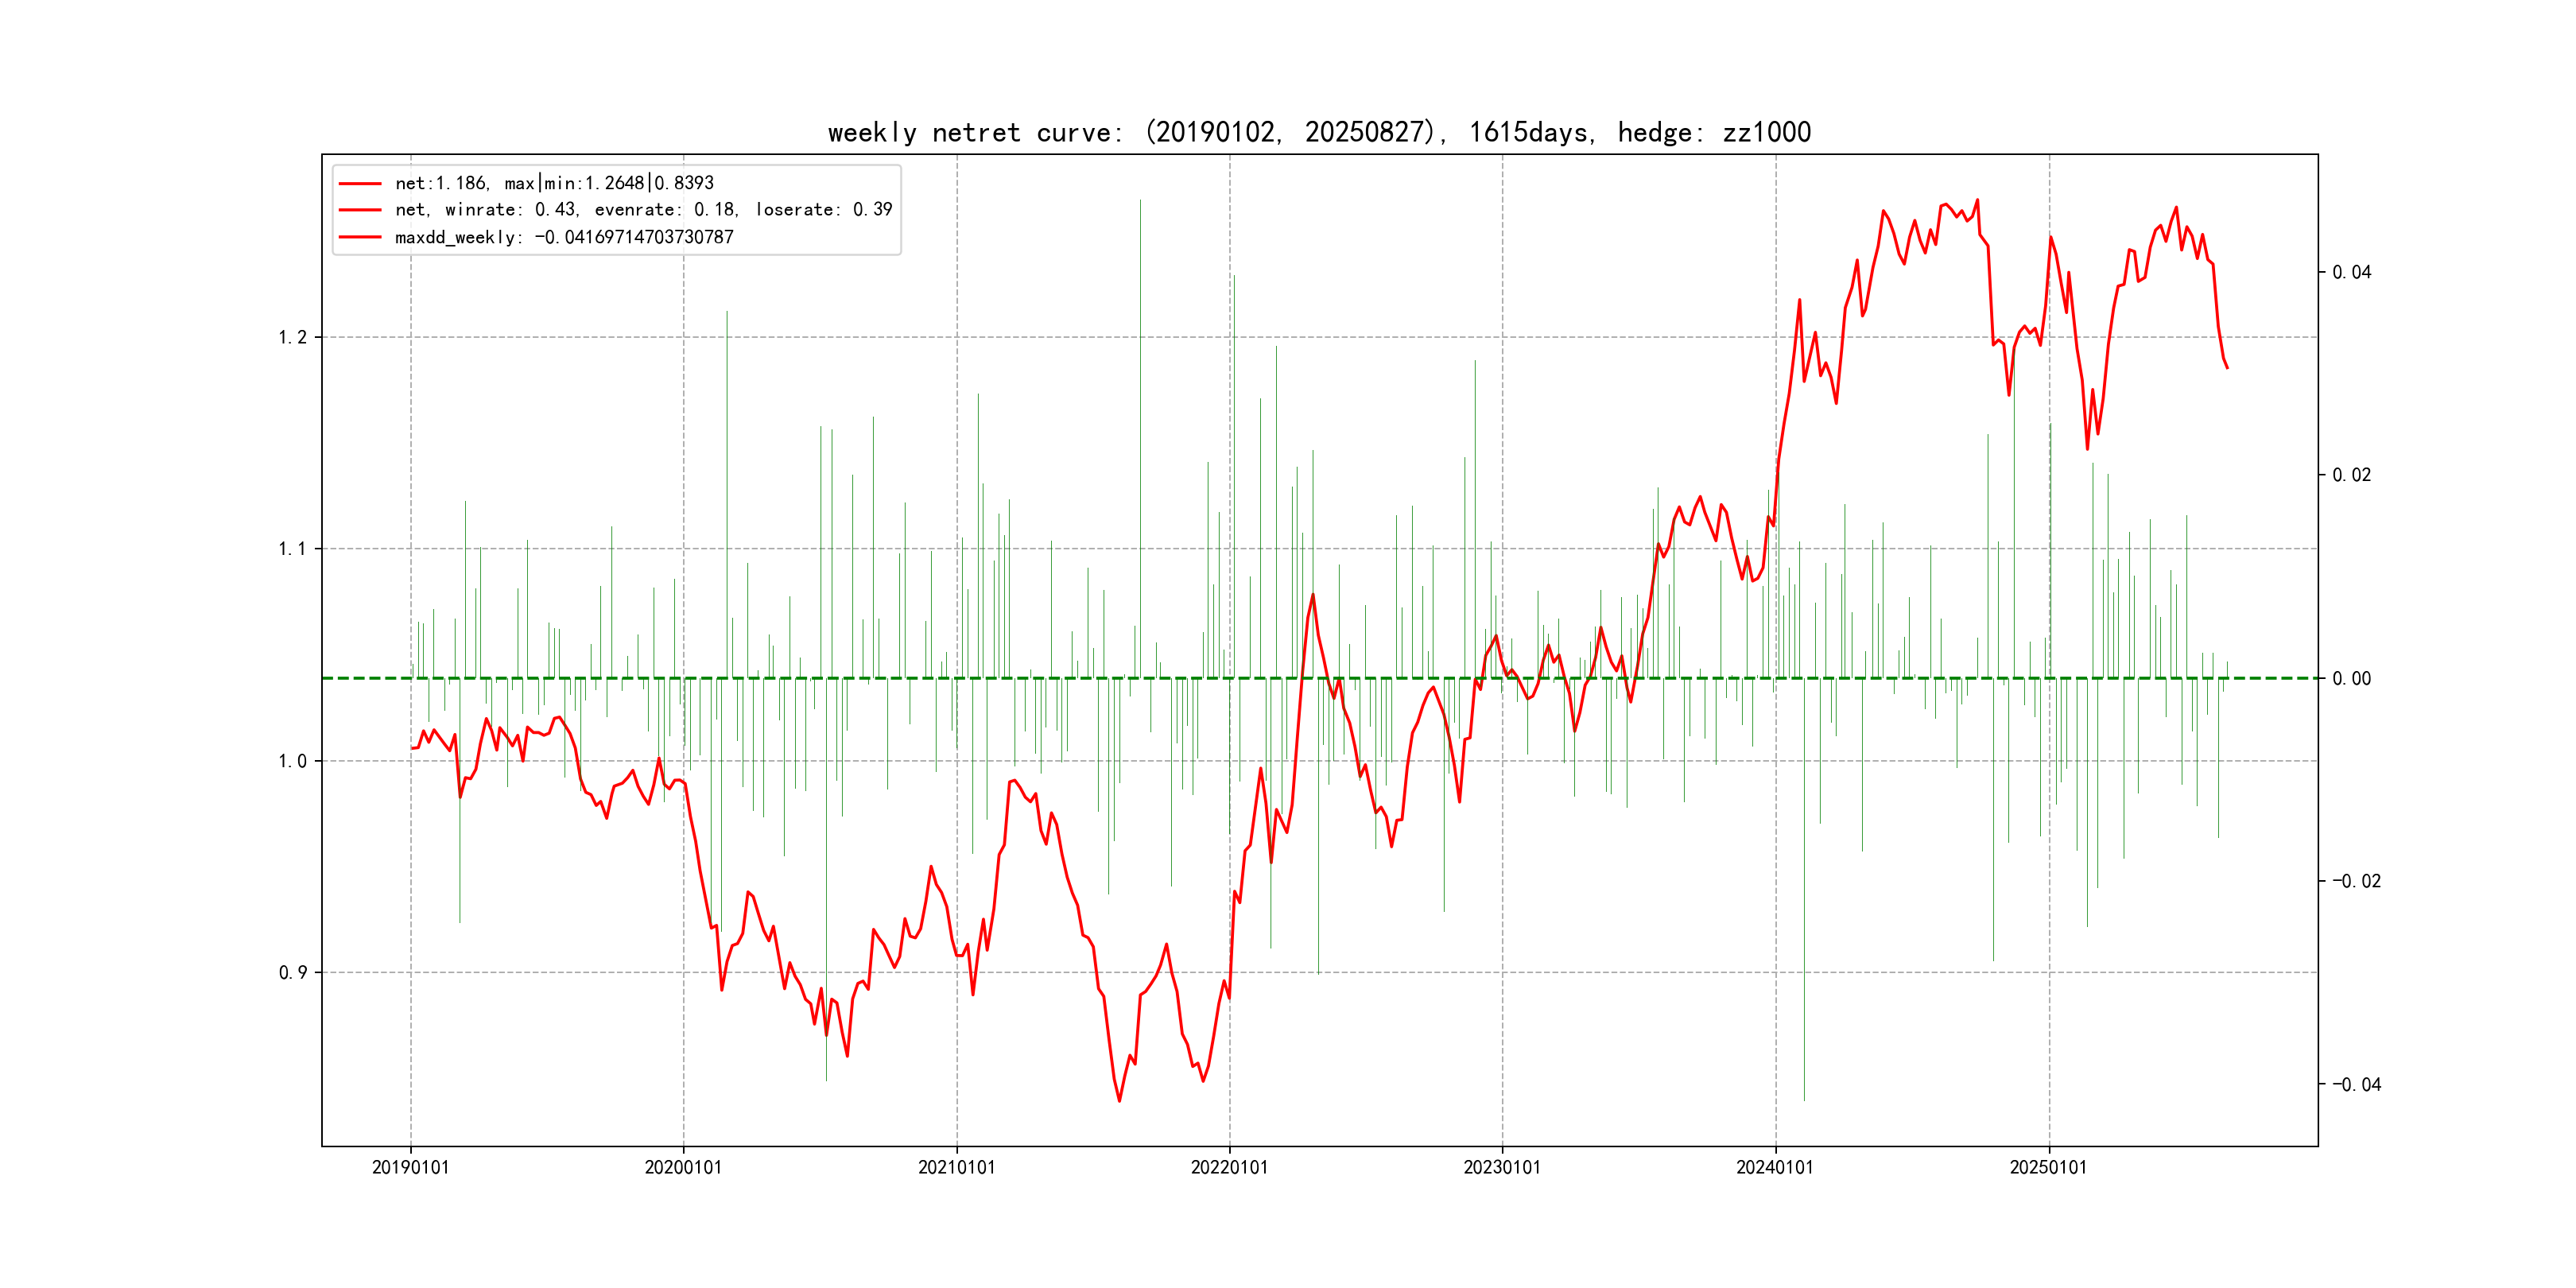Screen dimensions: 2576x1288
Task: Click the 20220101 x-axis label
Action: pos(1229,1167)
